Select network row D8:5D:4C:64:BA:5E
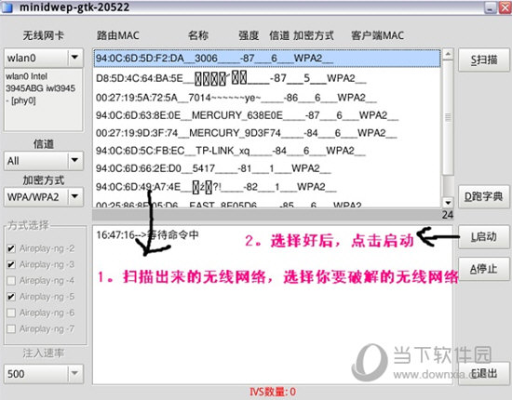 (x=267, y=78)
